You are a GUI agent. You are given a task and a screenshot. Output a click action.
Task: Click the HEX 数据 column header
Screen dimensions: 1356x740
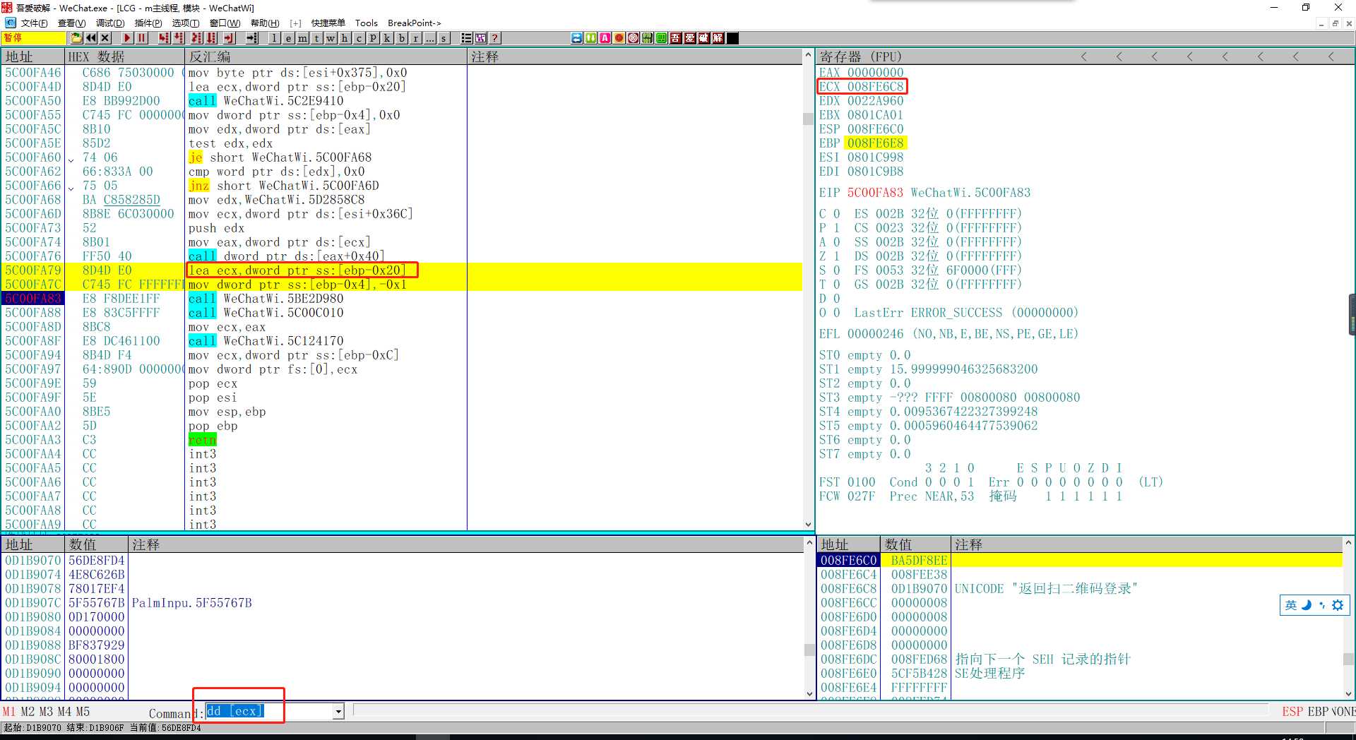coord(124,56)
